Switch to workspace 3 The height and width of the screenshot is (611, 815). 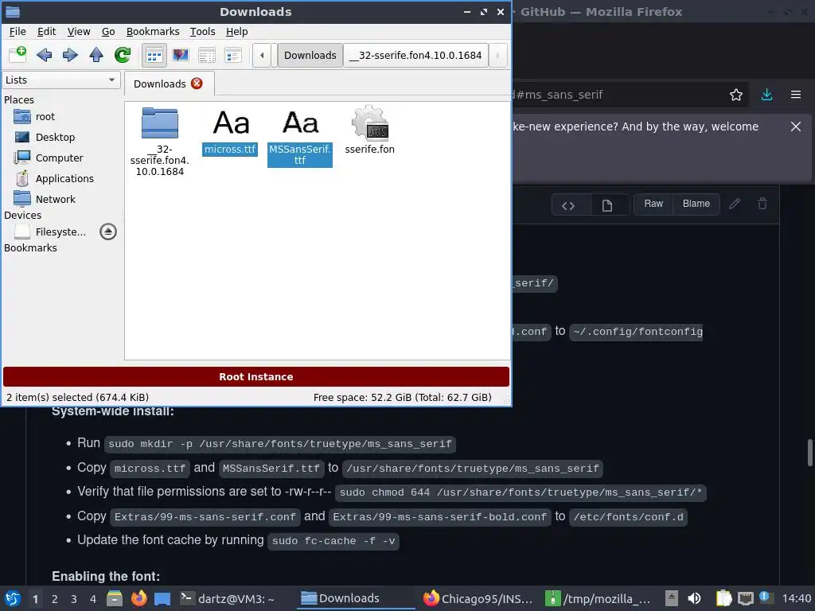pos(74,599)
